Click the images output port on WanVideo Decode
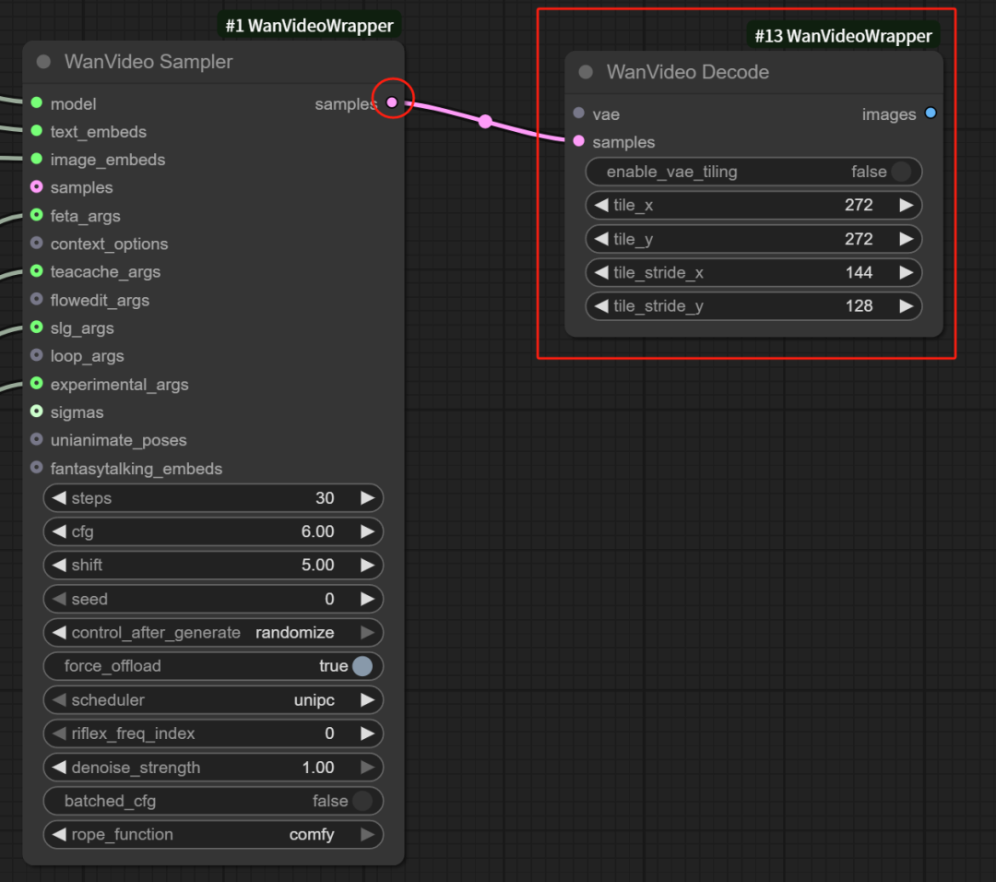This screenshot has width=996, height=882. click(x=930, y=113)
